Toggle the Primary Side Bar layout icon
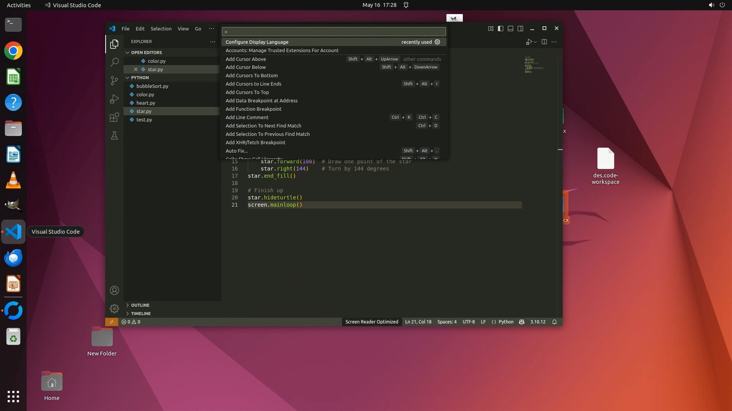This screenshot has width=732, height=411. pos(501,29)
